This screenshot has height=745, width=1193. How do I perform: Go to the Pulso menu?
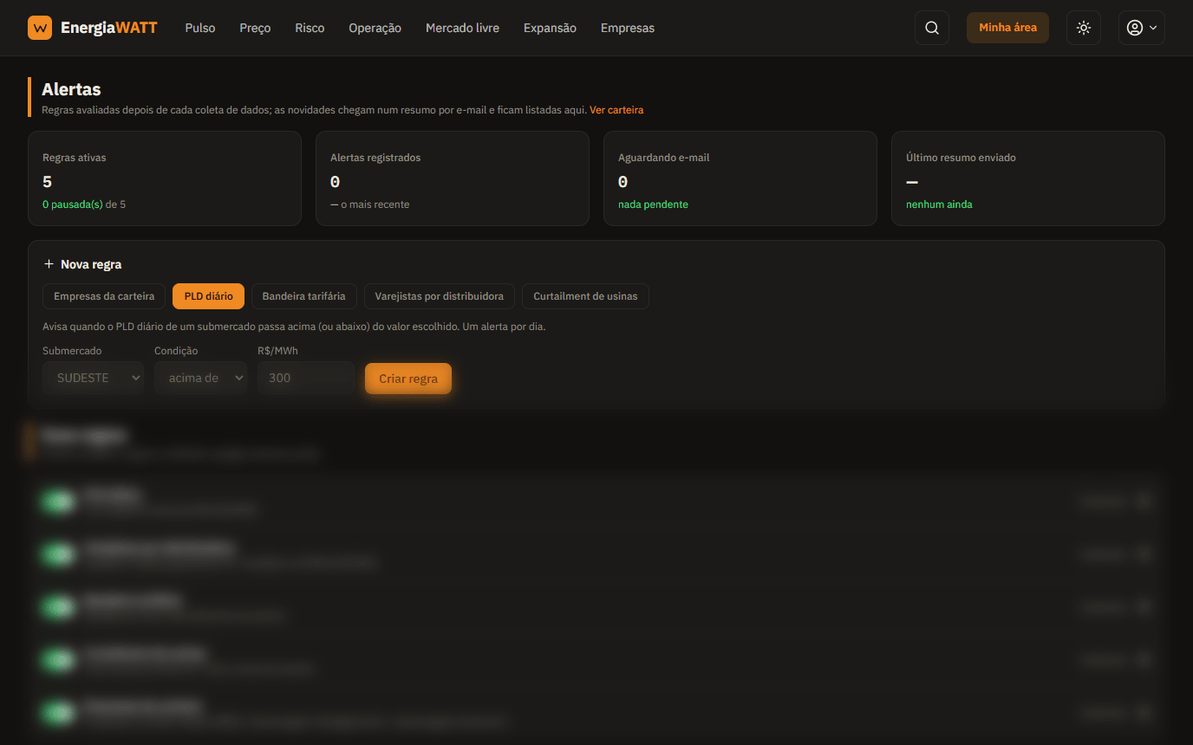200,28
